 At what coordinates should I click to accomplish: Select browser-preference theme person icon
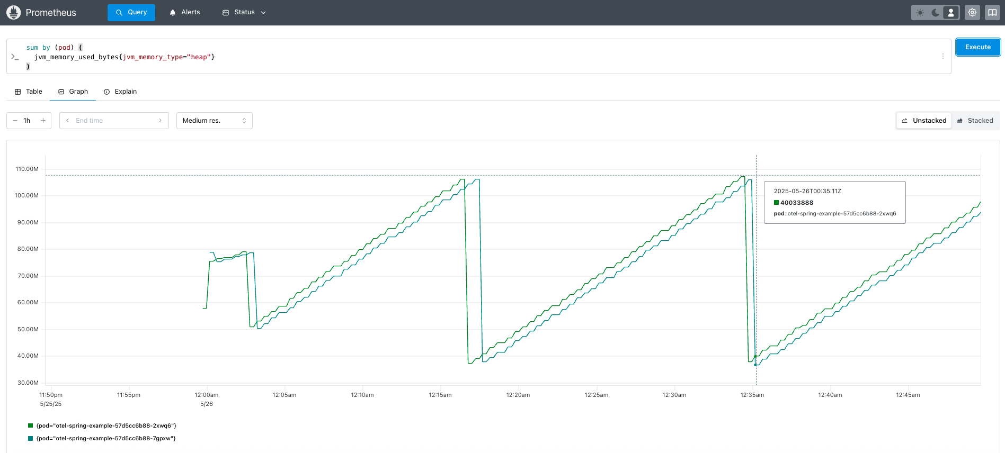pos(951,13)
